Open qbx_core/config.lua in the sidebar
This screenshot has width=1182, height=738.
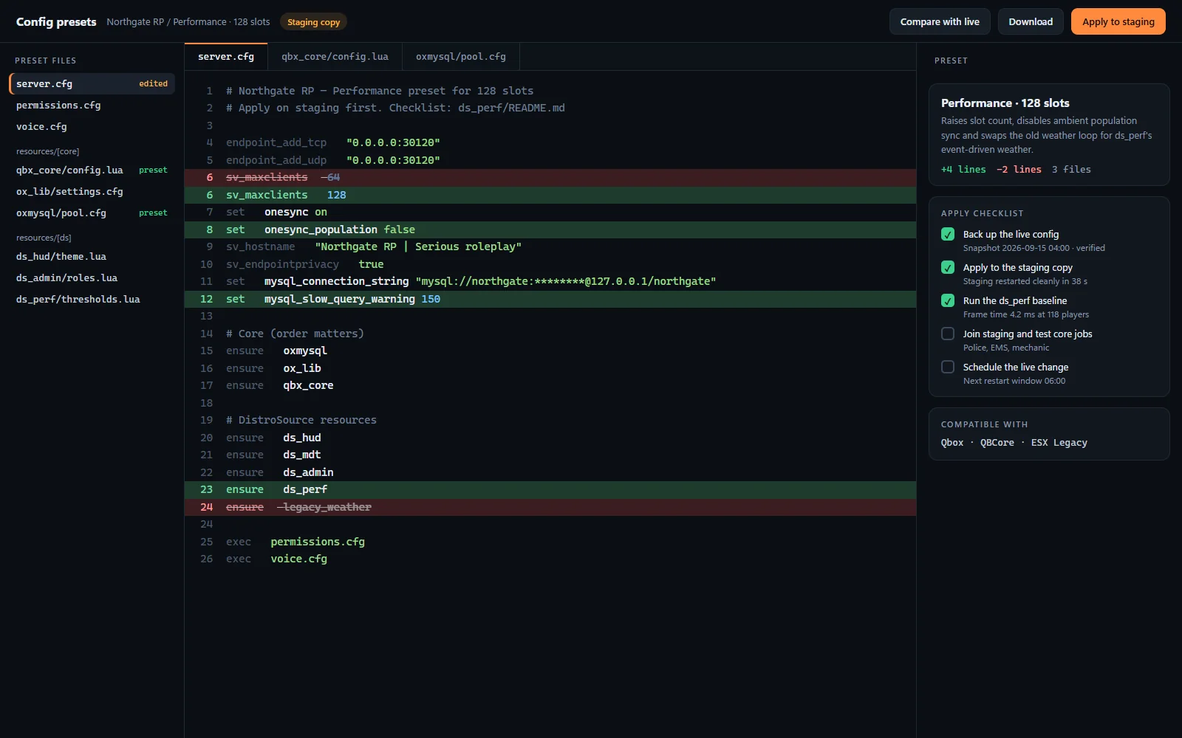click(x=92, y=170)
